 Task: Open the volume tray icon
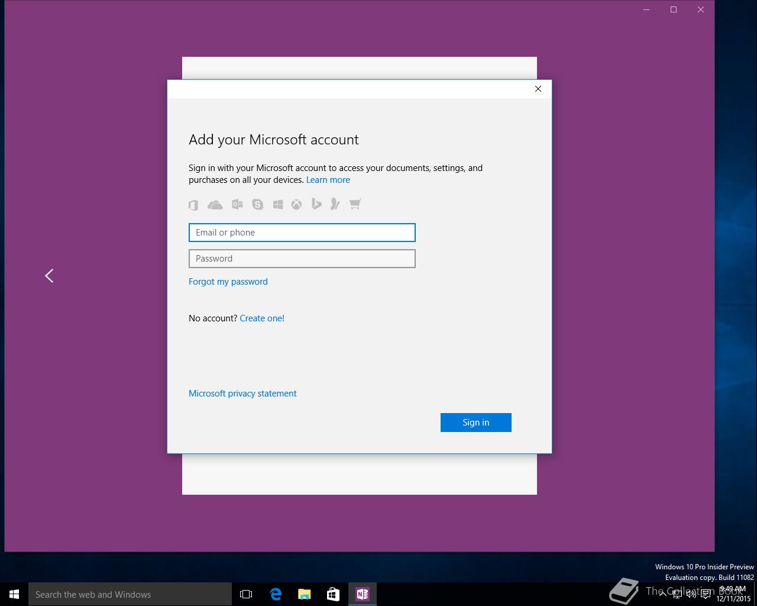[x=691, y=594]
